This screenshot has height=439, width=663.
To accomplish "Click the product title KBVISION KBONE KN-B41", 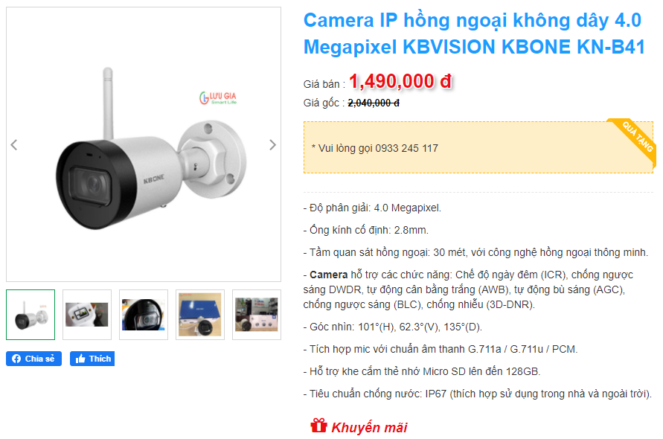I will pyautogui.click(x=474, y=33).
